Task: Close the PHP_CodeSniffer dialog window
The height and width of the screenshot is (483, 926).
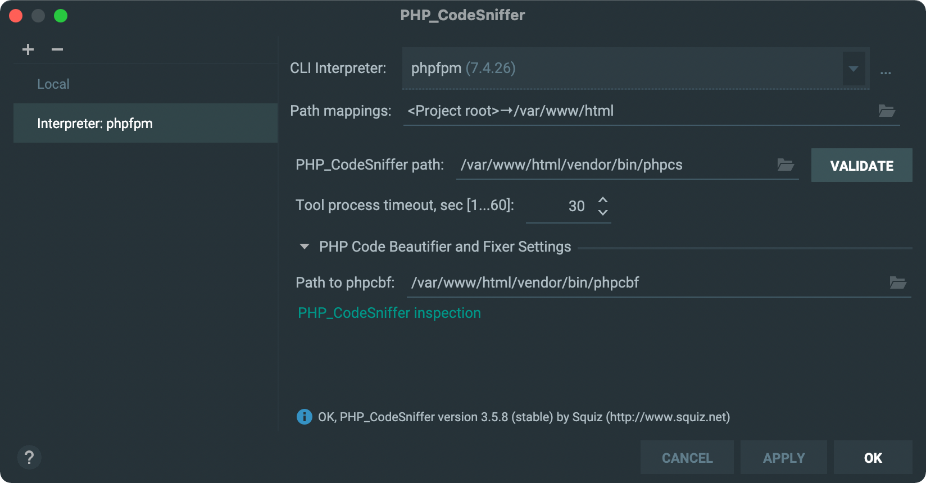Action: tap(16, 16)
